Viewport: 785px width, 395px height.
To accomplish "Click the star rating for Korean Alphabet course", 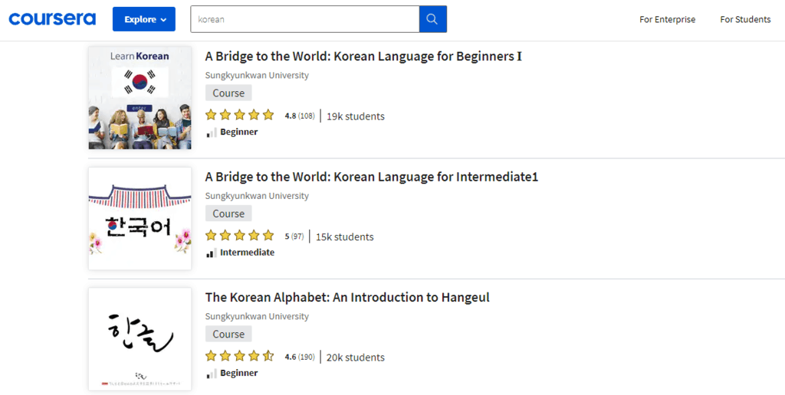I will coord(239,357).
